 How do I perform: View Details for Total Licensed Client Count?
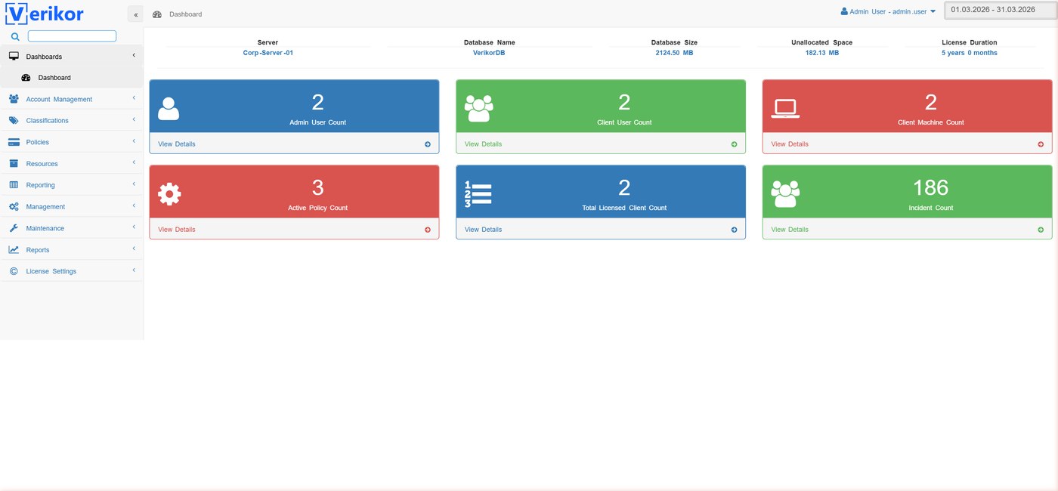[483, 230]
